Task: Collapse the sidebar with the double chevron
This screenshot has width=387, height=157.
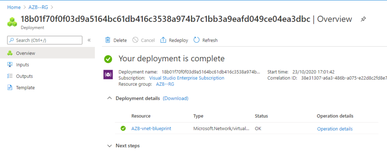Action: pyautogui.click(x=89, y=40)
